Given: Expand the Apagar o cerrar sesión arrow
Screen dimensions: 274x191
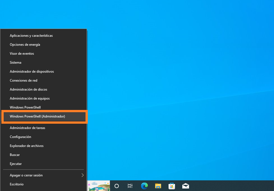Looking at the screenshot, I should coord(82,175).
